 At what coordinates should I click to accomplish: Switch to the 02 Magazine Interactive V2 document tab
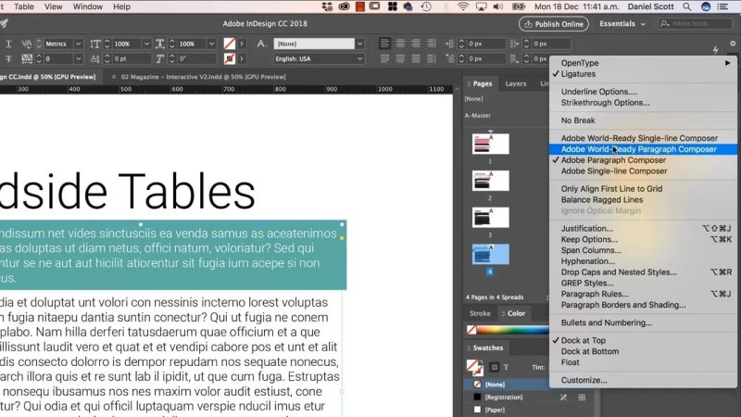203,77
